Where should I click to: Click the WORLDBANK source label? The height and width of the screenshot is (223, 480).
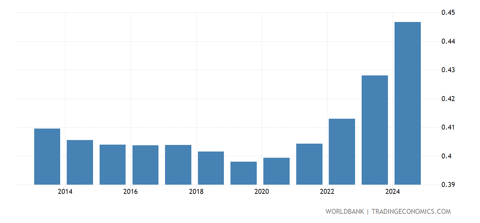point(345,212)
